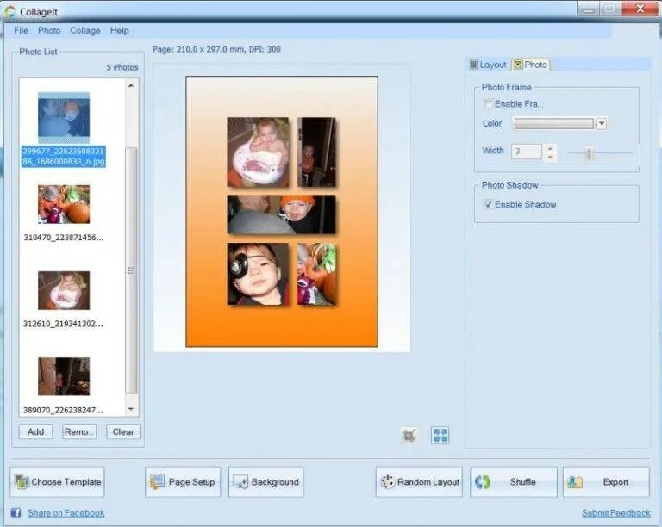Screen dimensions: 662x527
Task: Open the Help menu
Action: pyautogui.click(x=120, y=30)
